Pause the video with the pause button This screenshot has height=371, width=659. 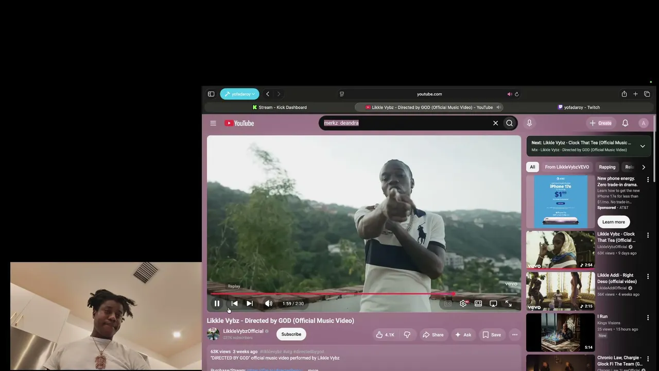pos(217,303)
